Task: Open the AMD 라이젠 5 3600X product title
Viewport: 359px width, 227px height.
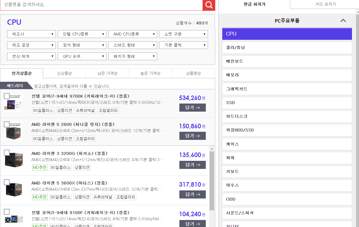Action: click(69, 183)
